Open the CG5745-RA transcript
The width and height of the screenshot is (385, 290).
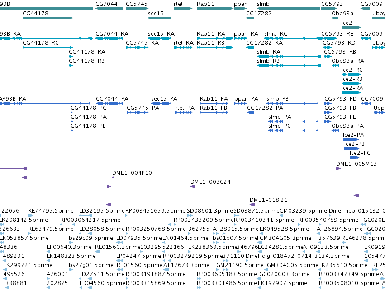click(x=137, y=47)
